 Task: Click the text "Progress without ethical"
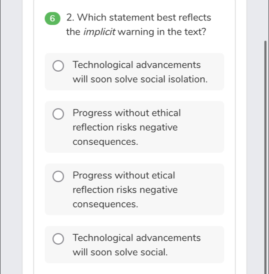pos(127,113)
